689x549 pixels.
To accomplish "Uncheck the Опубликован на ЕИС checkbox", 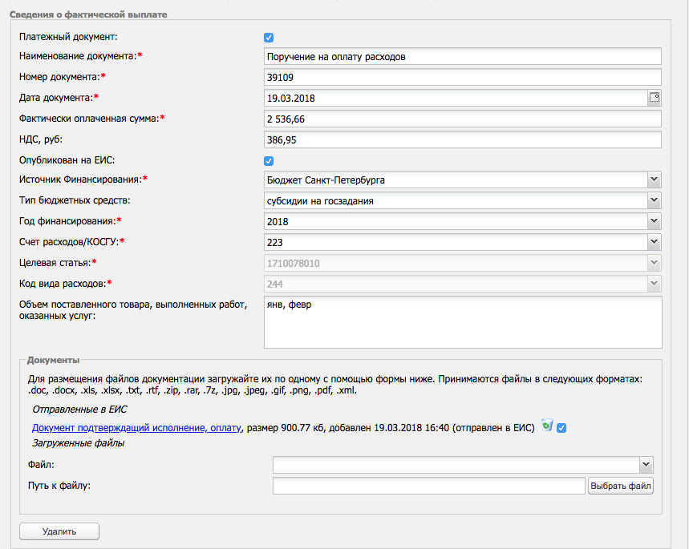I will click(x=270, y=161).
